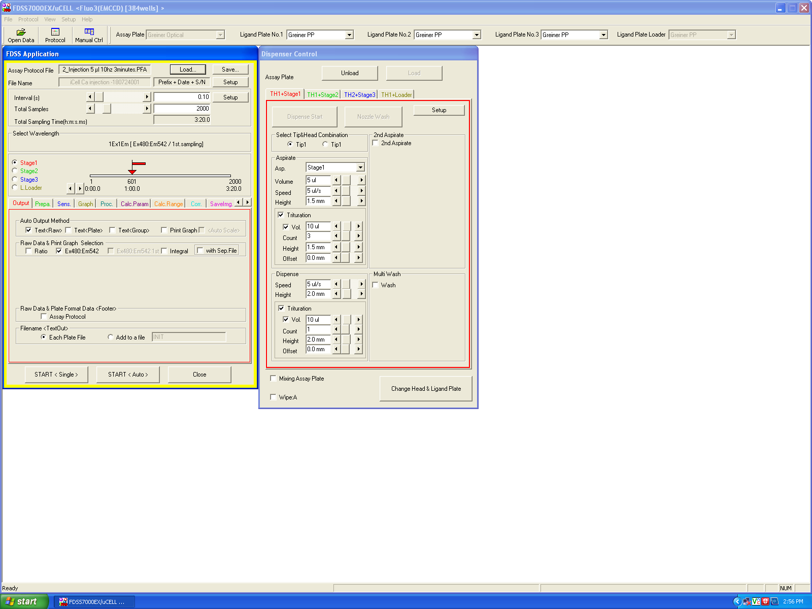The height and width of the screenshot is (609, 812).
Task: Toggle the Mixing Assay Plate checkbox
Action: click(274, 379)
